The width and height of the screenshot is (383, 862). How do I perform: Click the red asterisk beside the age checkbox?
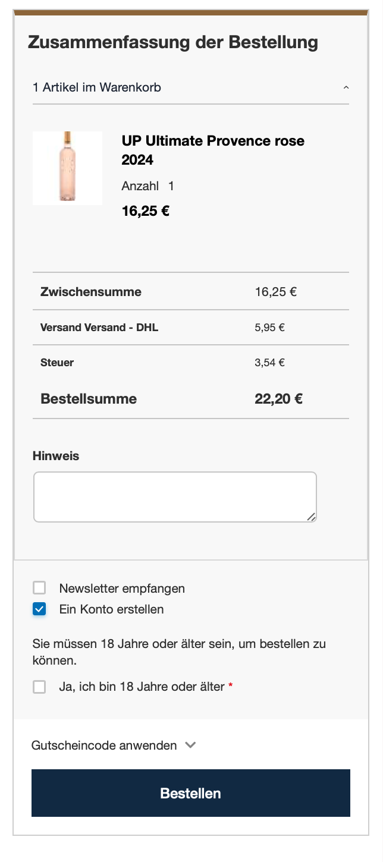229,686
